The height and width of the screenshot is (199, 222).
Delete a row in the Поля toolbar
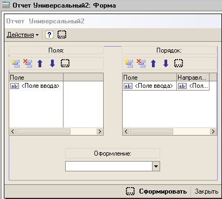28,63
